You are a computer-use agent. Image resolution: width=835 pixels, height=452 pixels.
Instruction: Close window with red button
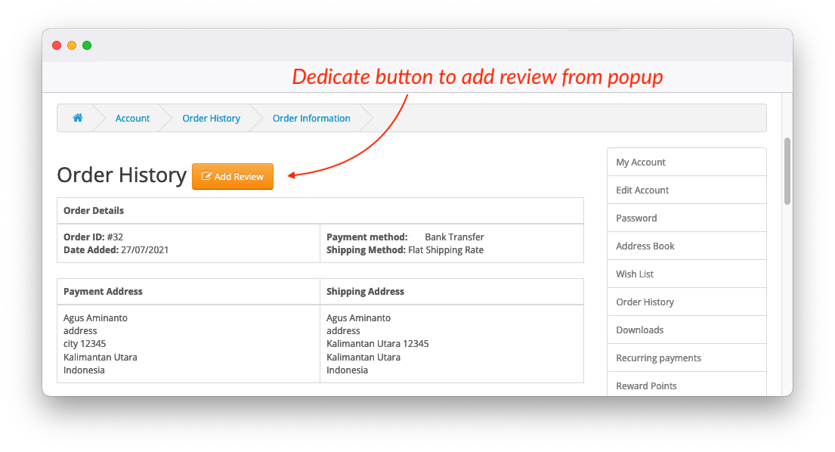(x=57, y=45)
